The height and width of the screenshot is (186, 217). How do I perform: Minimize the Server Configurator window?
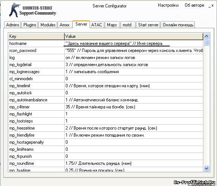(x=210, y=6)
